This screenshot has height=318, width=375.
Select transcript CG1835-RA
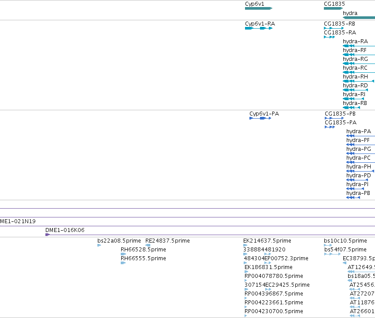(x=340, y=33)
